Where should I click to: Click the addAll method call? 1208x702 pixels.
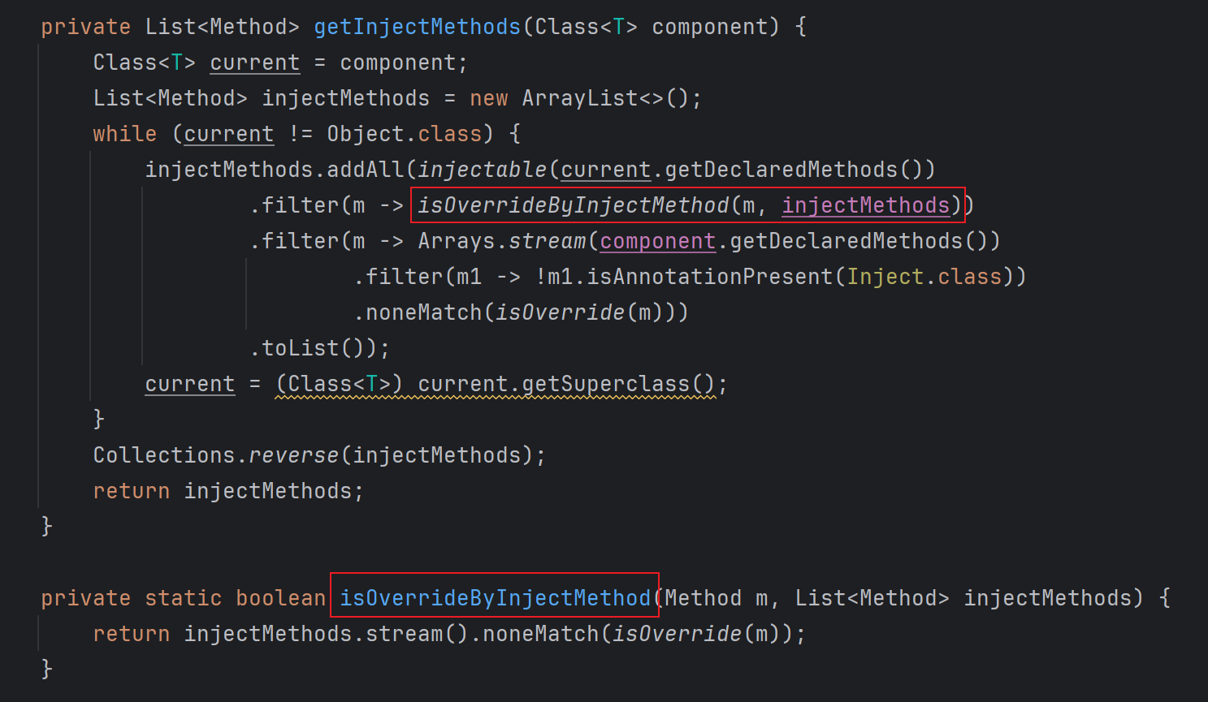click(365, 170)
